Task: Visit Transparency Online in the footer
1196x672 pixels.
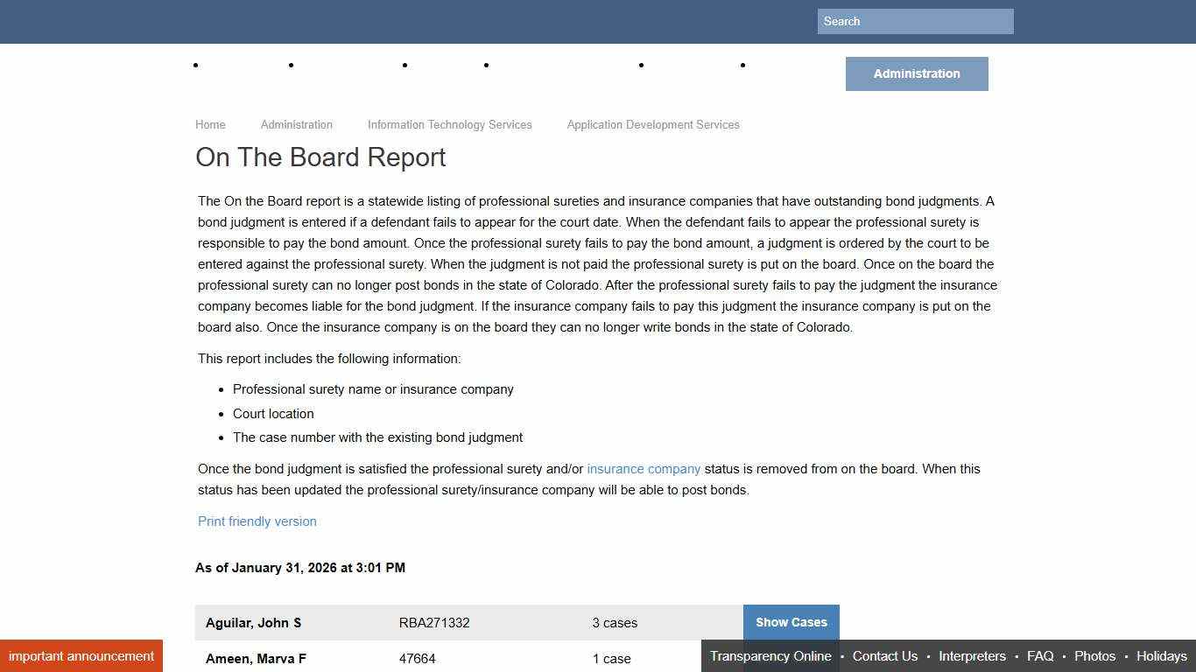Action: click(770, 655)
